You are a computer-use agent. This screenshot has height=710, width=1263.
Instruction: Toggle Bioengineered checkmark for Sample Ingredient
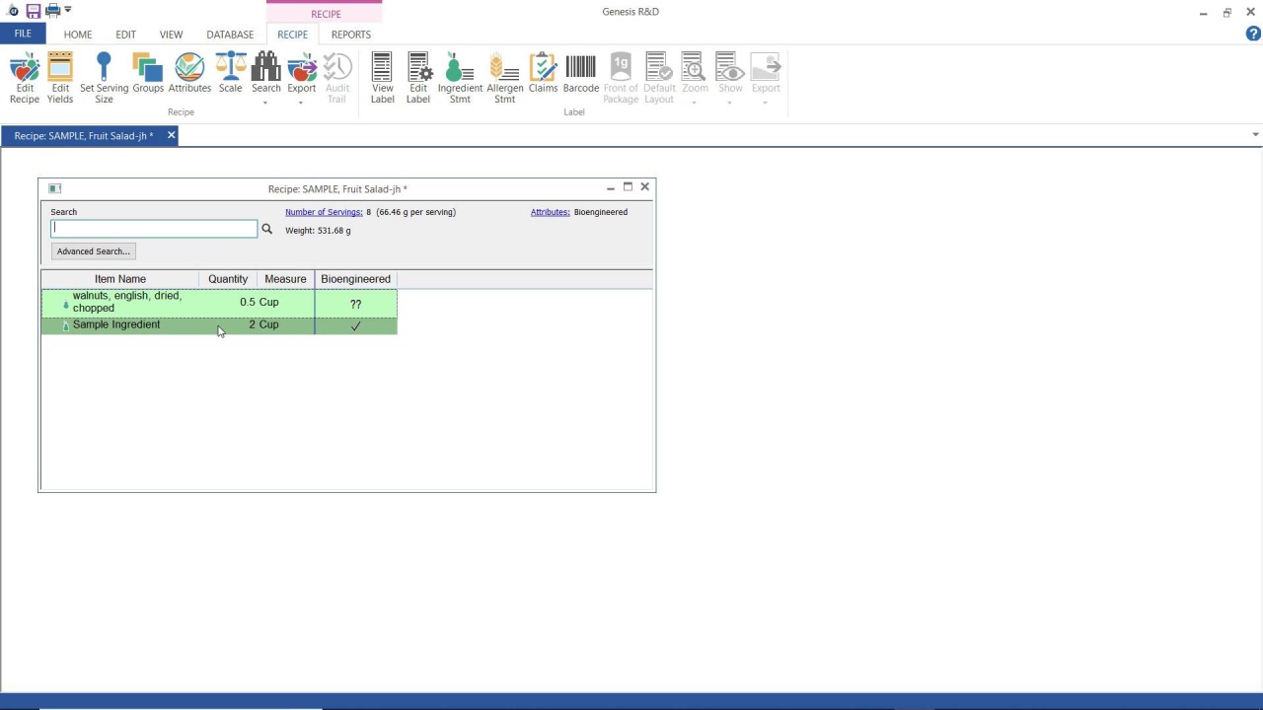coord(355,325)
